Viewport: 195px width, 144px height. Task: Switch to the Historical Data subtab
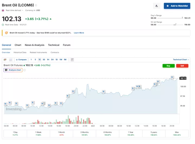pyautogui.click(x=20, y=52)
